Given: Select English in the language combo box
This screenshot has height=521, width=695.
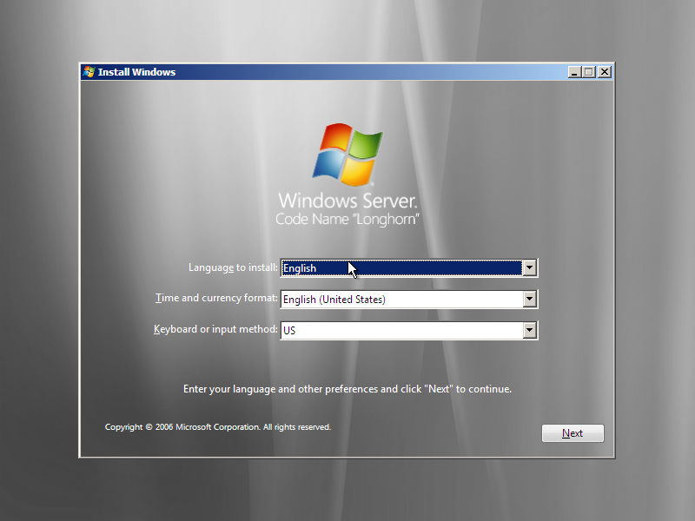Looking at the screenshot, I should [400, 268].
